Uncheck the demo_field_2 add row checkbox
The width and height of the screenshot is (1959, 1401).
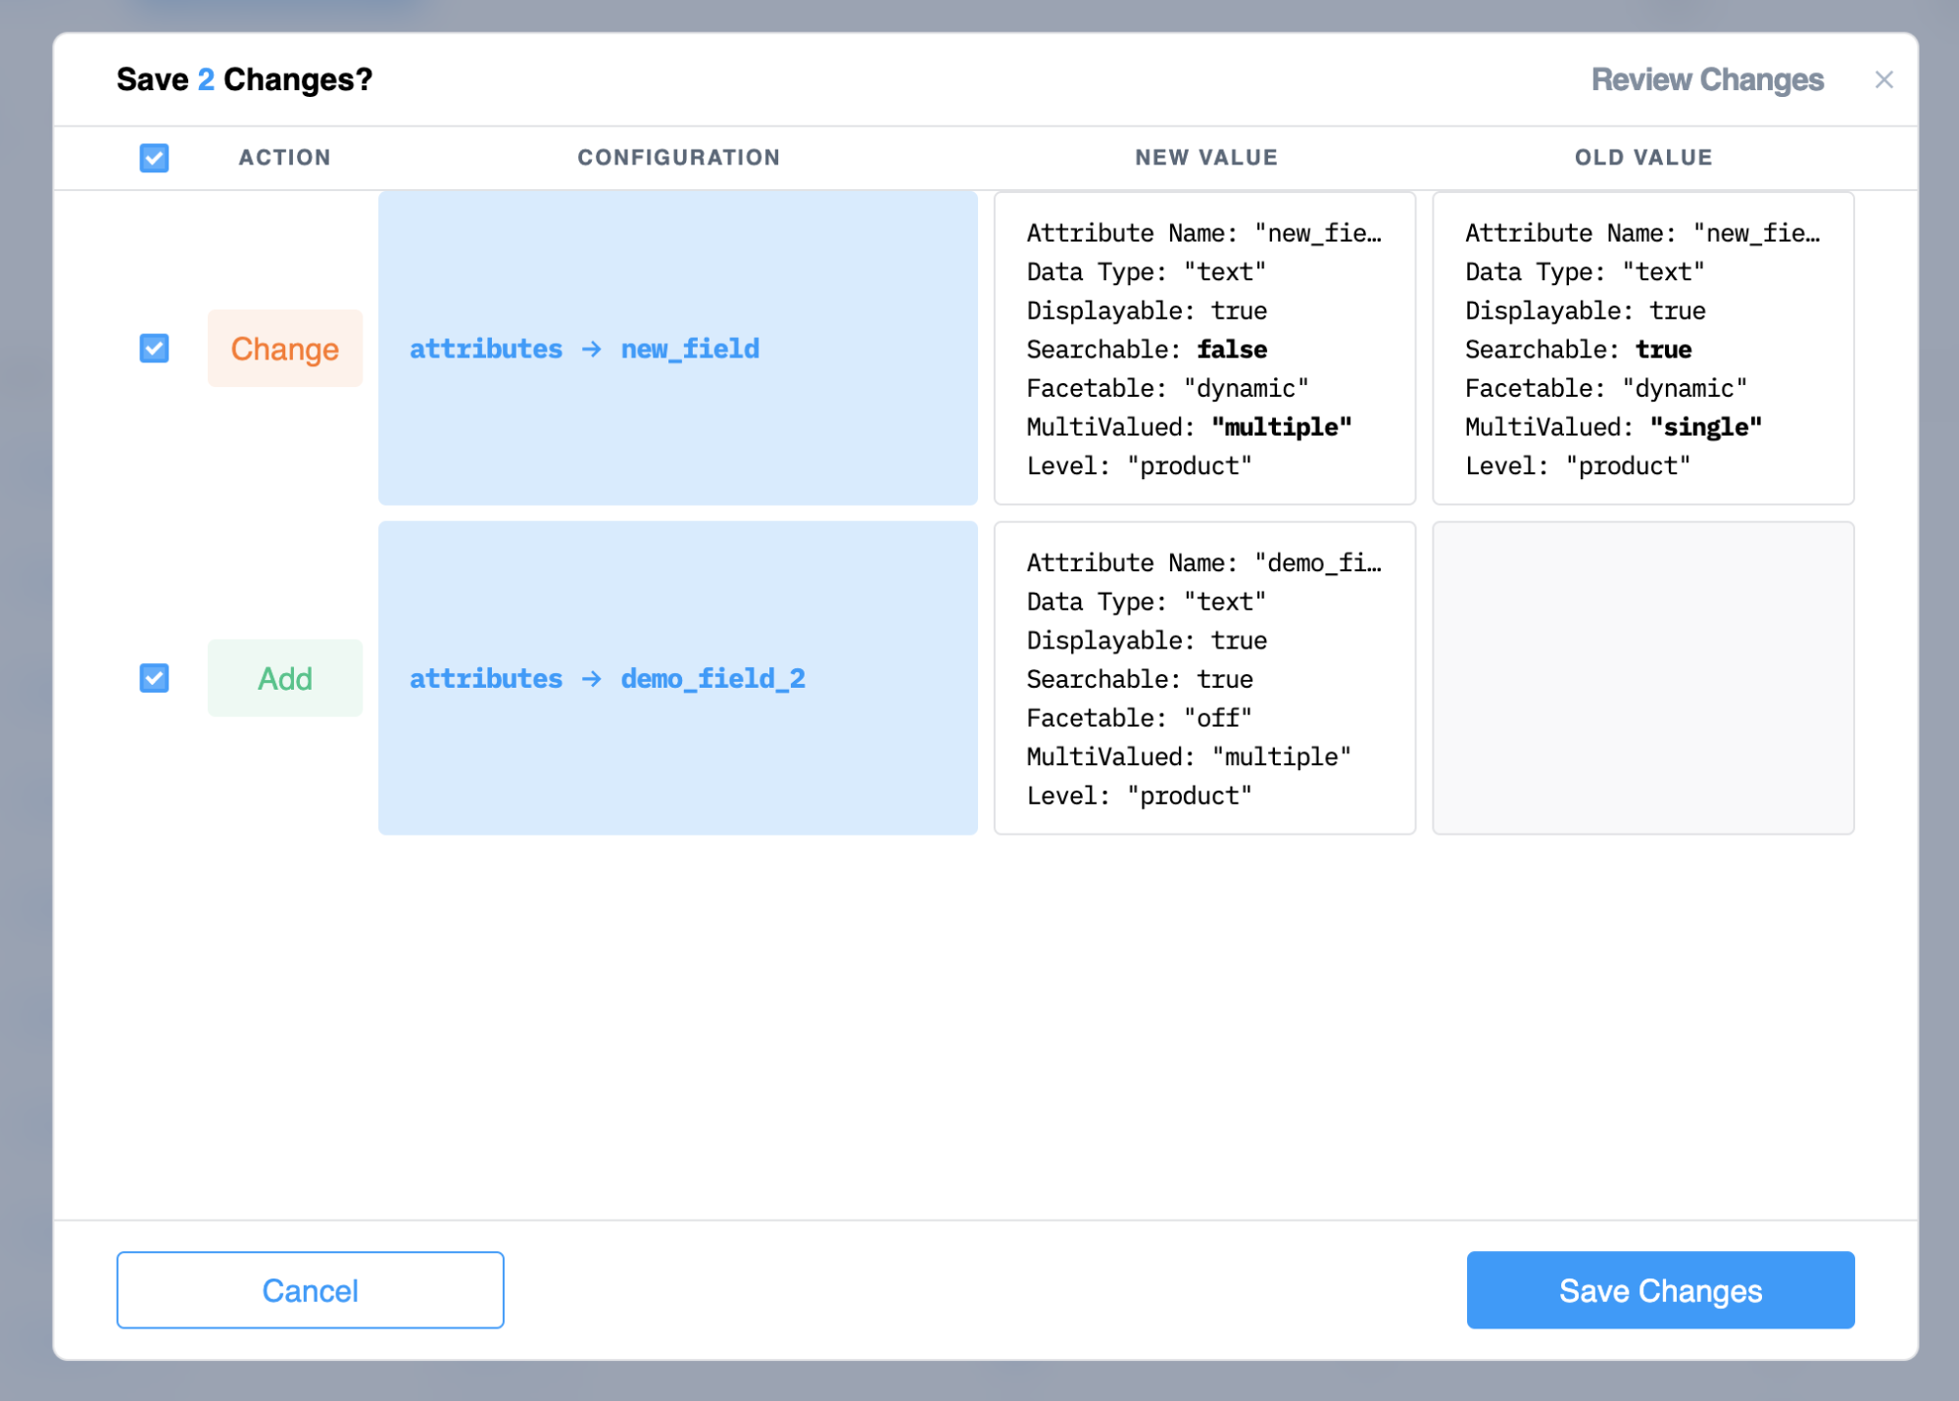[x=154, y=678]
